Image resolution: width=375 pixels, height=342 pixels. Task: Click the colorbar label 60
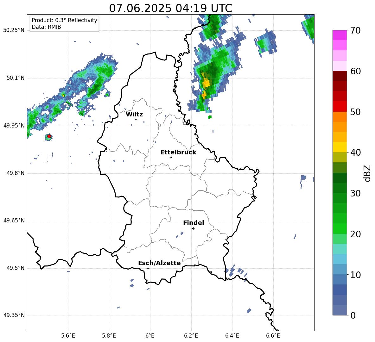pyautogui.click(x=355, y=71)
